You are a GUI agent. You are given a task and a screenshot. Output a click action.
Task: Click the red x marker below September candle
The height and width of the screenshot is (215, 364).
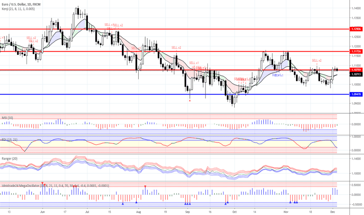point(190,100)
